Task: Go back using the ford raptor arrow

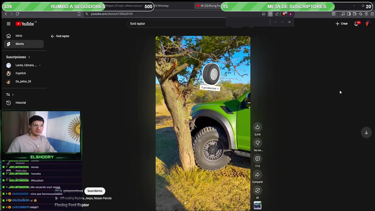Action: click(x=52, y=36)
